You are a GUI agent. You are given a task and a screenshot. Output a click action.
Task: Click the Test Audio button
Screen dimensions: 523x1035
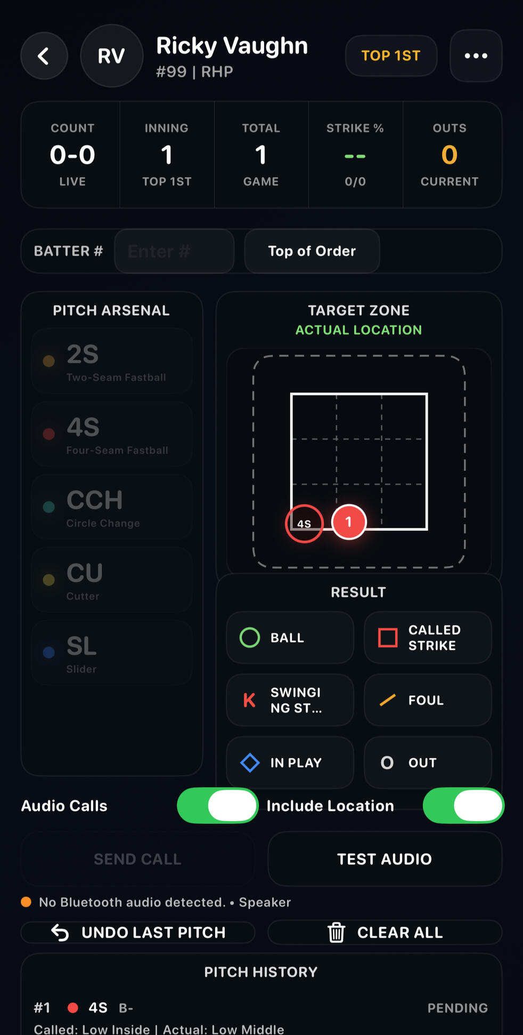[x=385, y=859]
